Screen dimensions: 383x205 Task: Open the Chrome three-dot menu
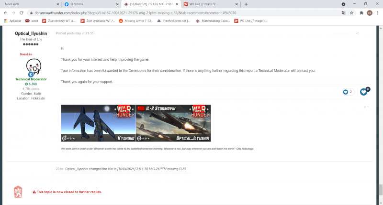click(378, 13)
